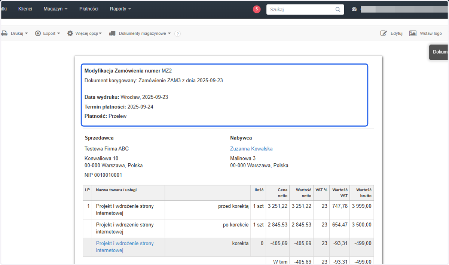Viewport: 449px width, 265px height.
Task: Click the Export download icon
Action: click(x=38, y=33)
